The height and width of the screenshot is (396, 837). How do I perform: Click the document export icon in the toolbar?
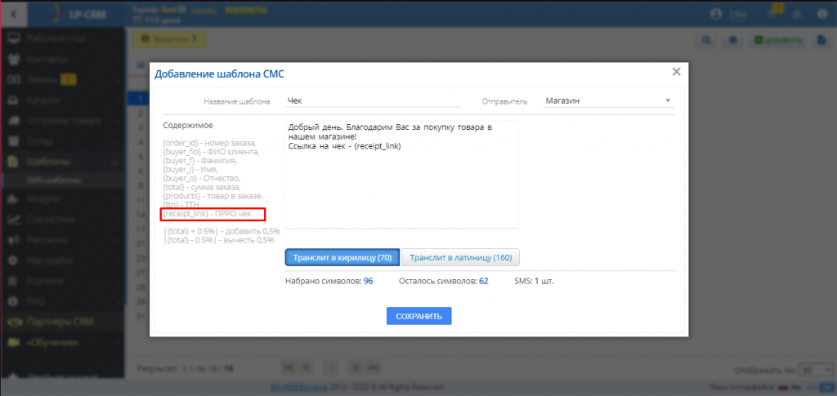click(823, 39)
